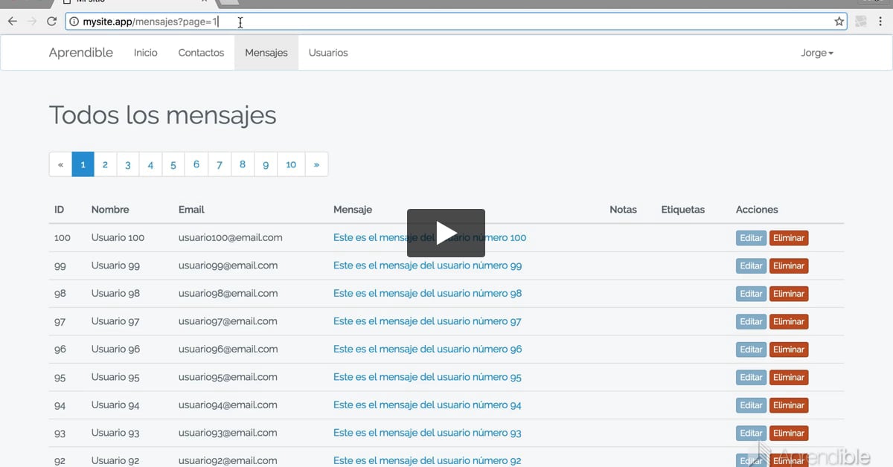Screen dimensions: 893x467
Task: Click Eliminar for Usuario 100
Action: [789, 238]
